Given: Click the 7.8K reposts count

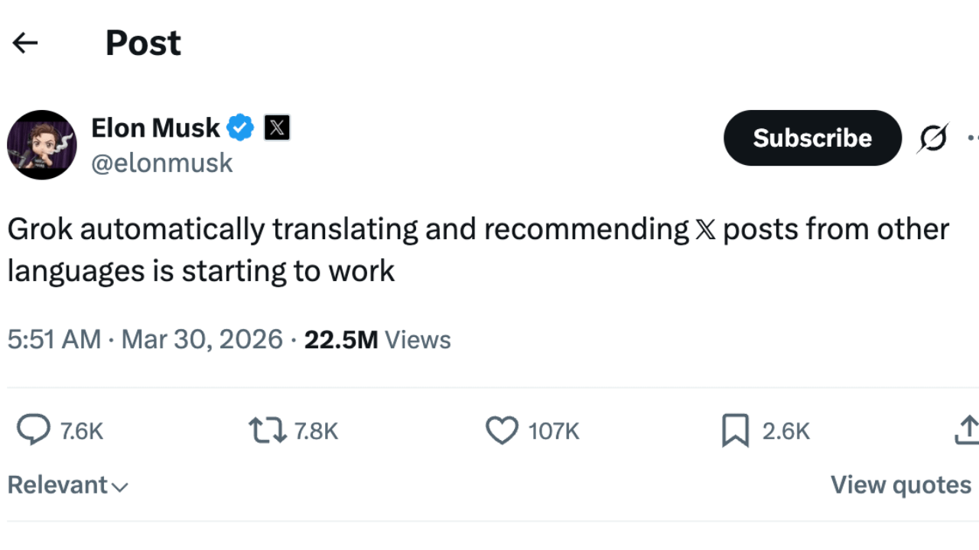Looking at the screenshot, I should click(x=316, y=432).
